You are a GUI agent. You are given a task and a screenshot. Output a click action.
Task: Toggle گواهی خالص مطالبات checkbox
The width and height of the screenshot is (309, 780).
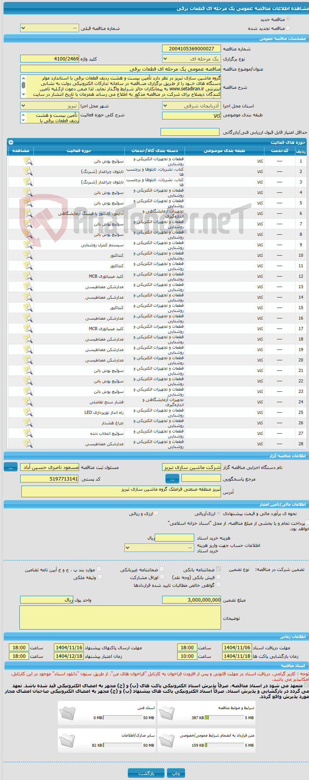pos(219,585)
